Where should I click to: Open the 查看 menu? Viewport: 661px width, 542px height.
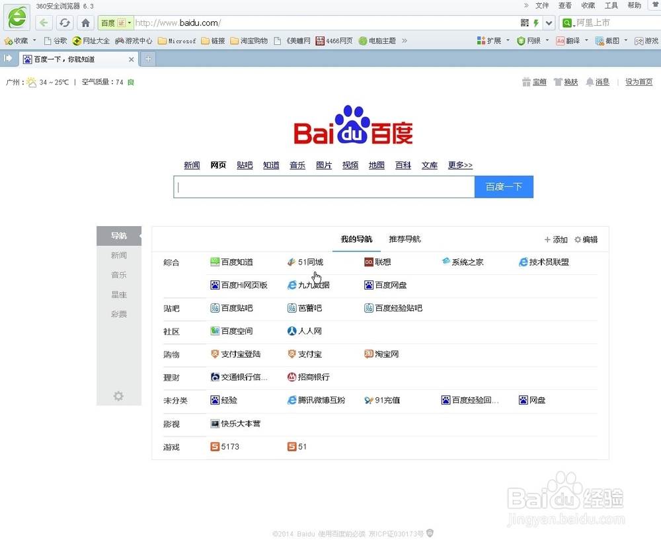click(x=565, y=5)
